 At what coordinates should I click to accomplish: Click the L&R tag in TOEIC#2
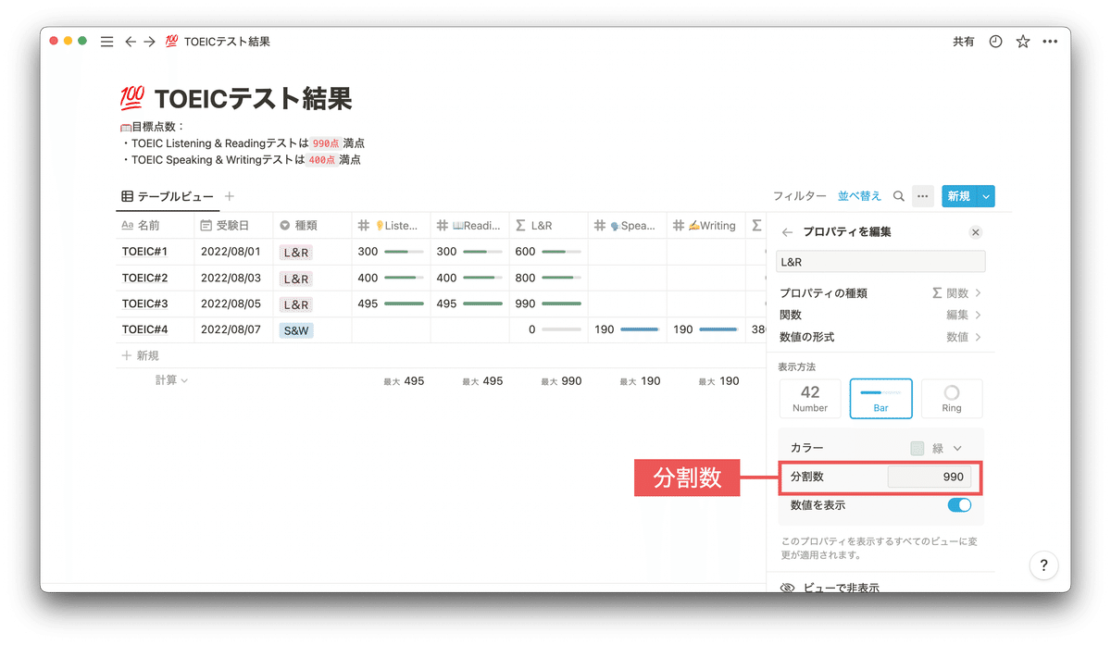tap(296, 279)
